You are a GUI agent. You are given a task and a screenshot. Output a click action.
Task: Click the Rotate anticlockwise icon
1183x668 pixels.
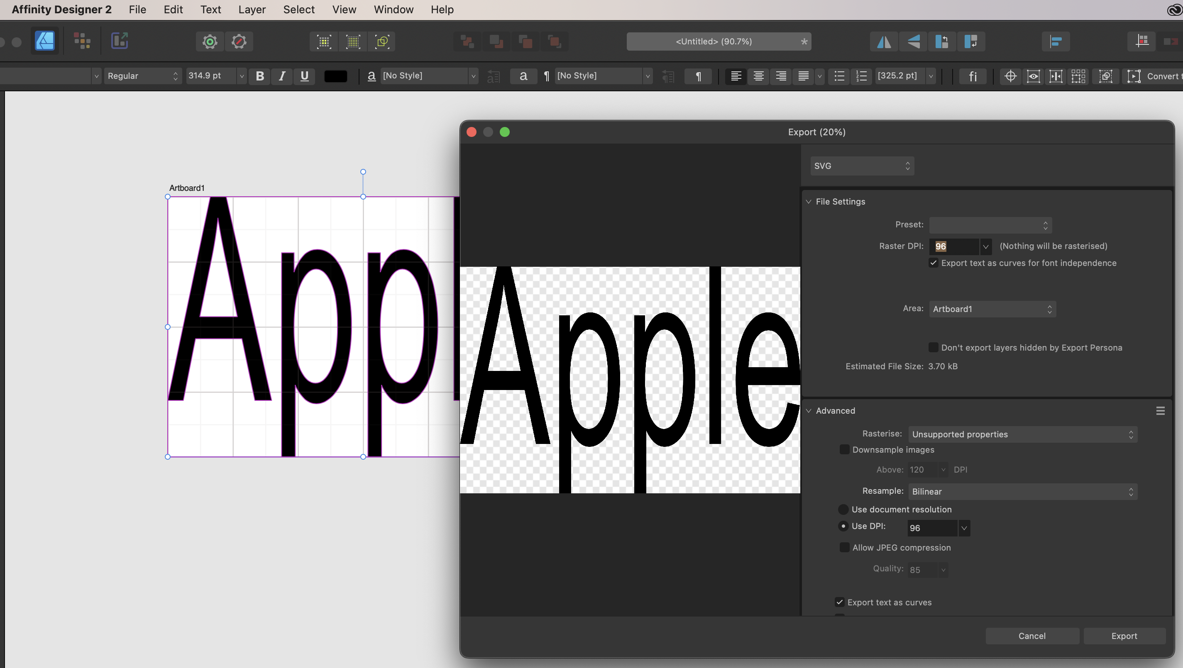tap(942, 42)
